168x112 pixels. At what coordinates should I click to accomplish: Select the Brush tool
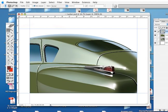point(12,40)
